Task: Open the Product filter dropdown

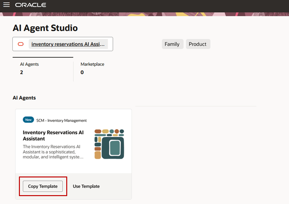Action: pyautogui.click(x=198, y=44)
